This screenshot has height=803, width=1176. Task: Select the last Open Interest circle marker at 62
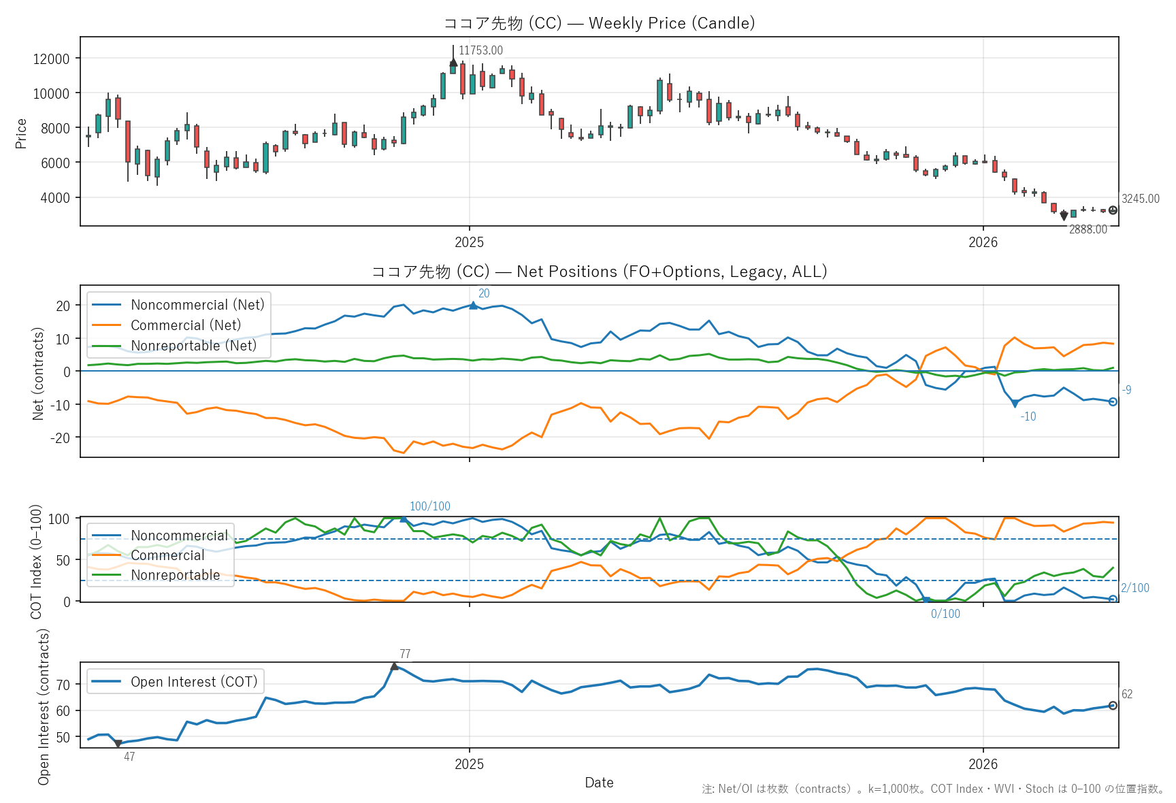pyautogui.click(x=1113, y=706)
